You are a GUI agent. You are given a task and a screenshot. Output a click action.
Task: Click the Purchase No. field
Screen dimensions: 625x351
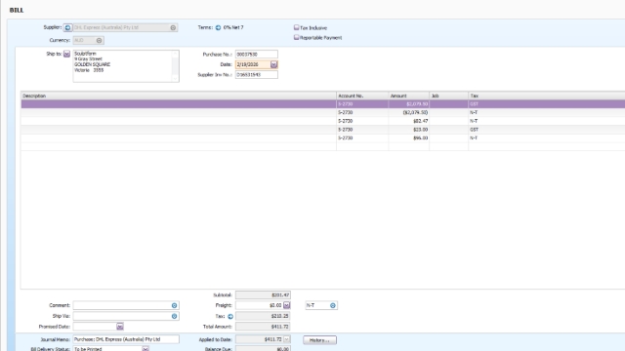point(256,55)
